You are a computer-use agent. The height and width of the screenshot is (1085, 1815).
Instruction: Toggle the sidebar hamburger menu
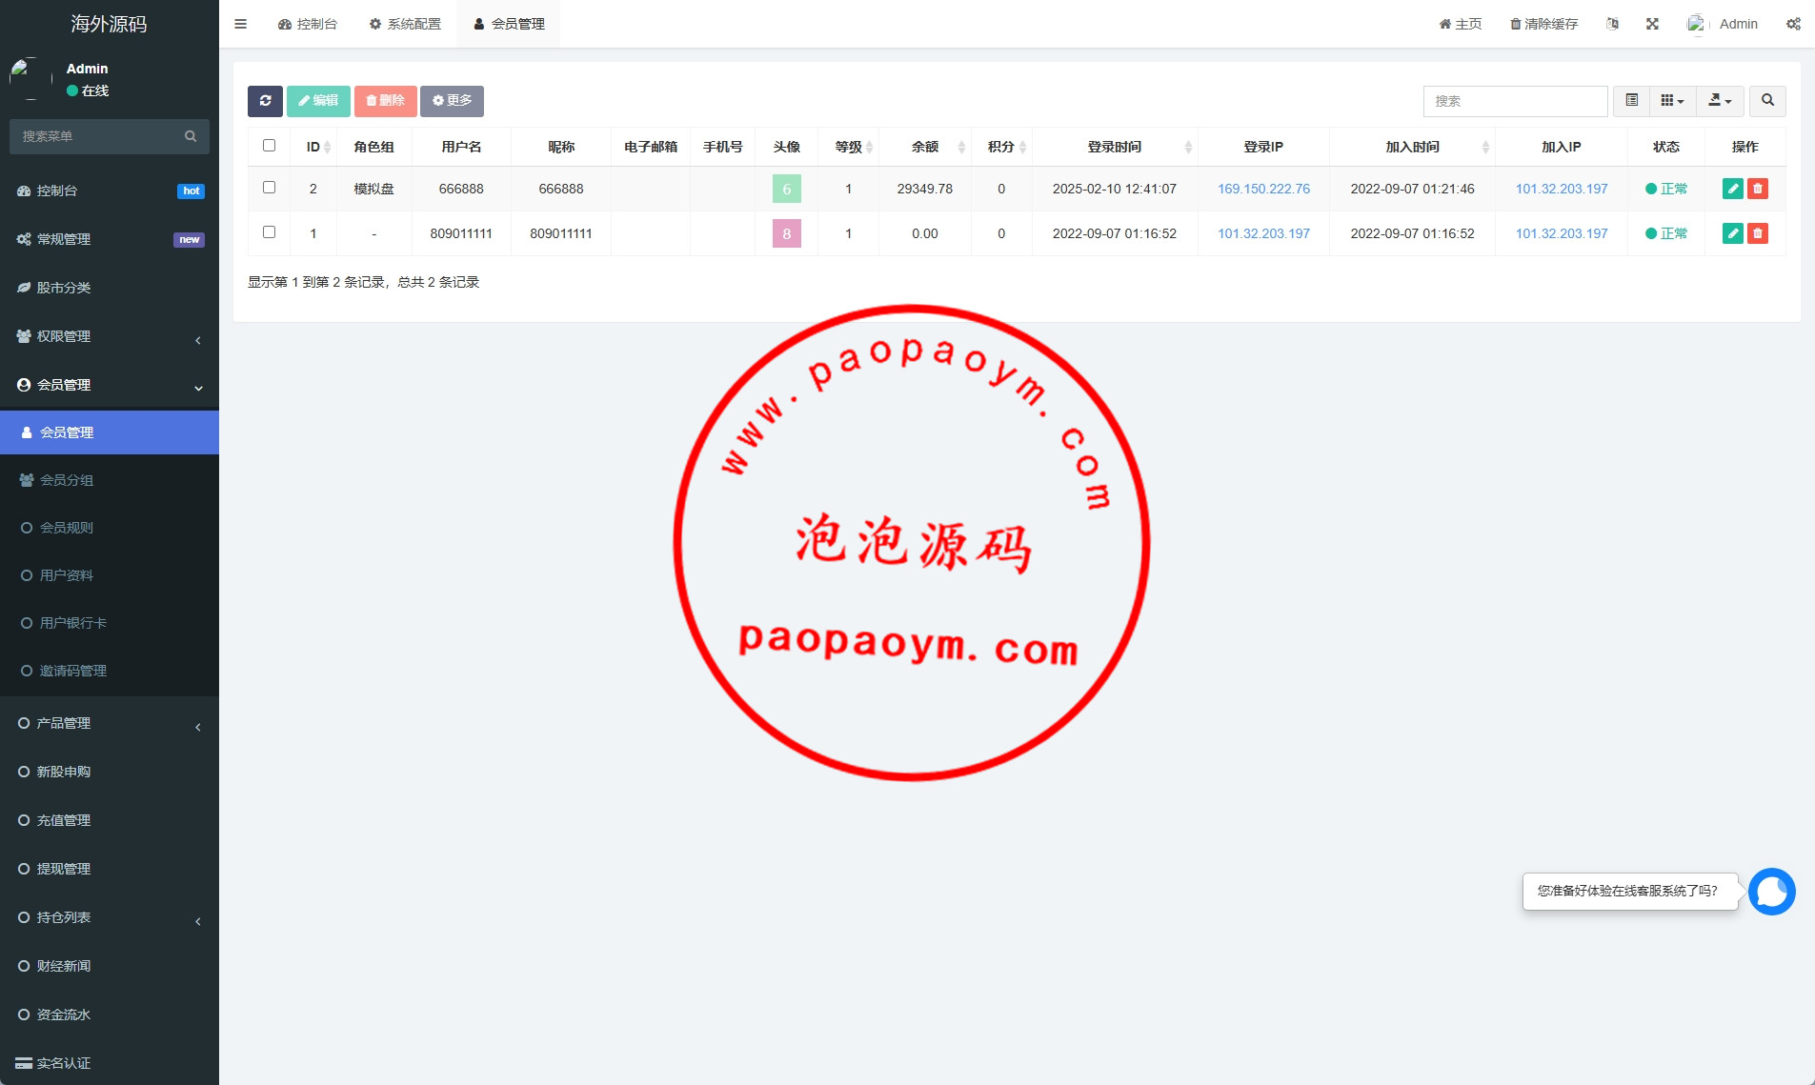pos(241,24)
